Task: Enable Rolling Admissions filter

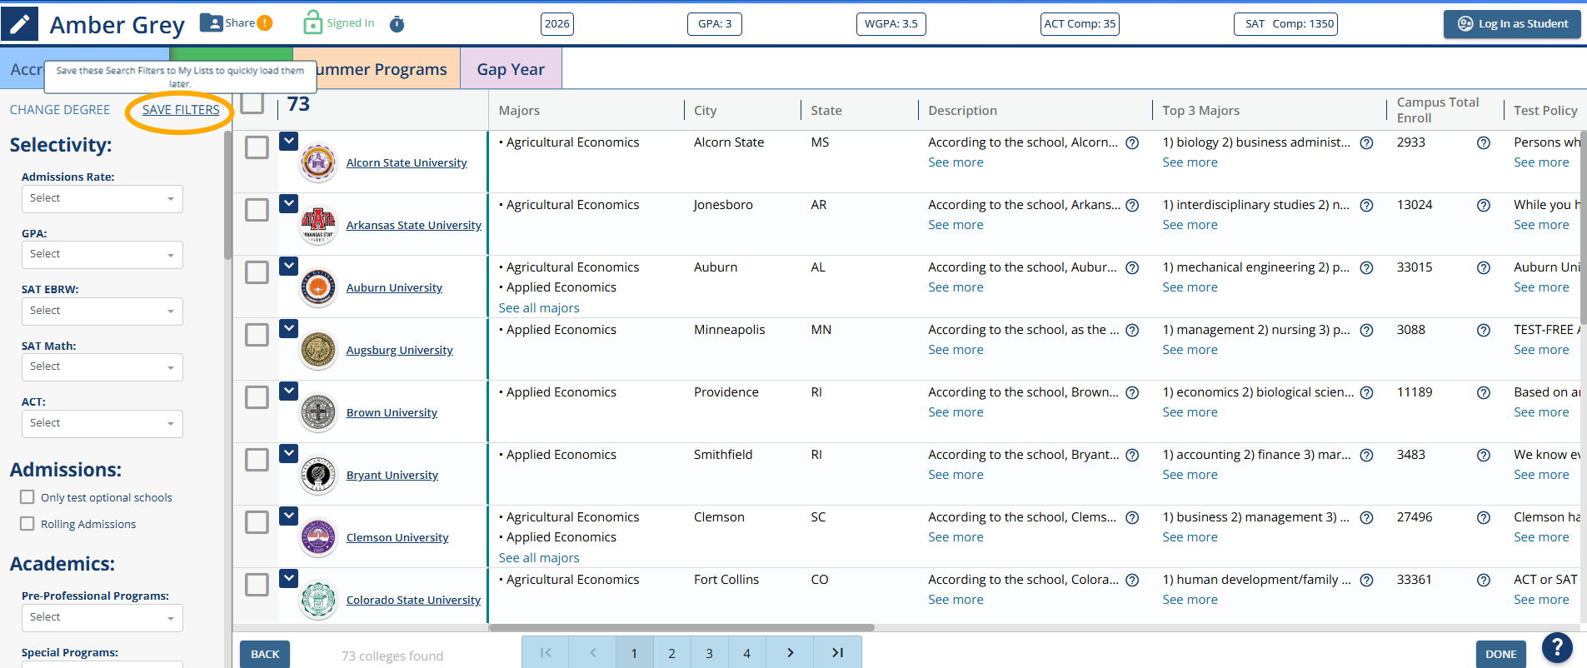Action: click(27, 524)
